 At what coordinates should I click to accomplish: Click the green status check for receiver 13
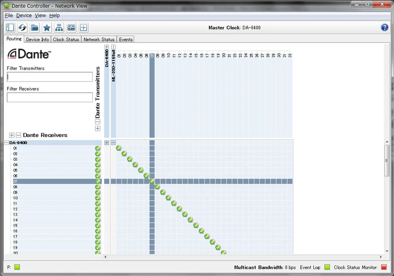point(98,214)
